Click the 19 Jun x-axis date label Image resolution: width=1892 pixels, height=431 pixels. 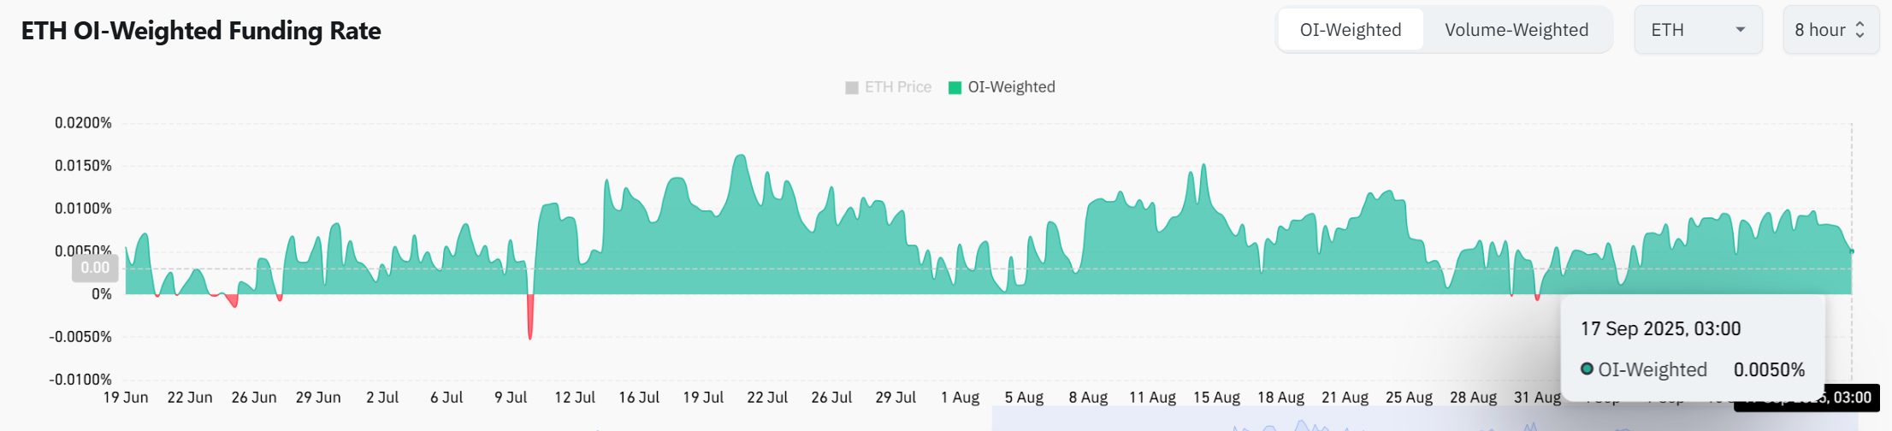(x=126, y=398)
